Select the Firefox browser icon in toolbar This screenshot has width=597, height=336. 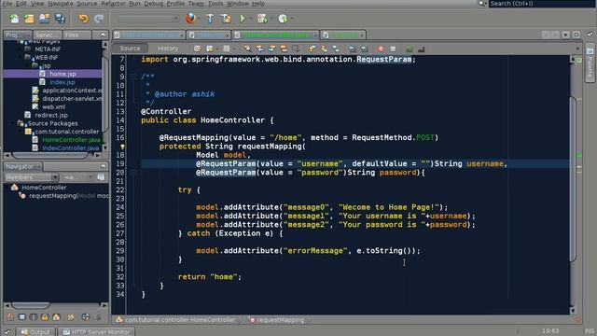coord(190,19)
